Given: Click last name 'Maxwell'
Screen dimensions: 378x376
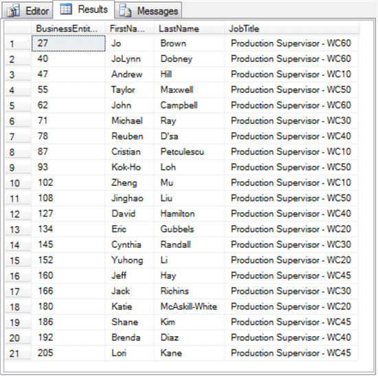Looking at the screenshot, I should pyautogui.click(x=177, y=90).
